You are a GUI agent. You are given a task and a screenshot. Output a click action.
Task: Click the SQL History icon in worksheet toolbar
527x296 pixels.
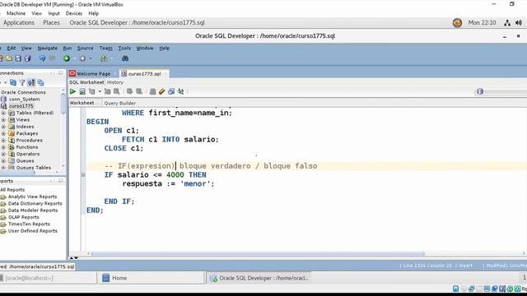(171, 91)
